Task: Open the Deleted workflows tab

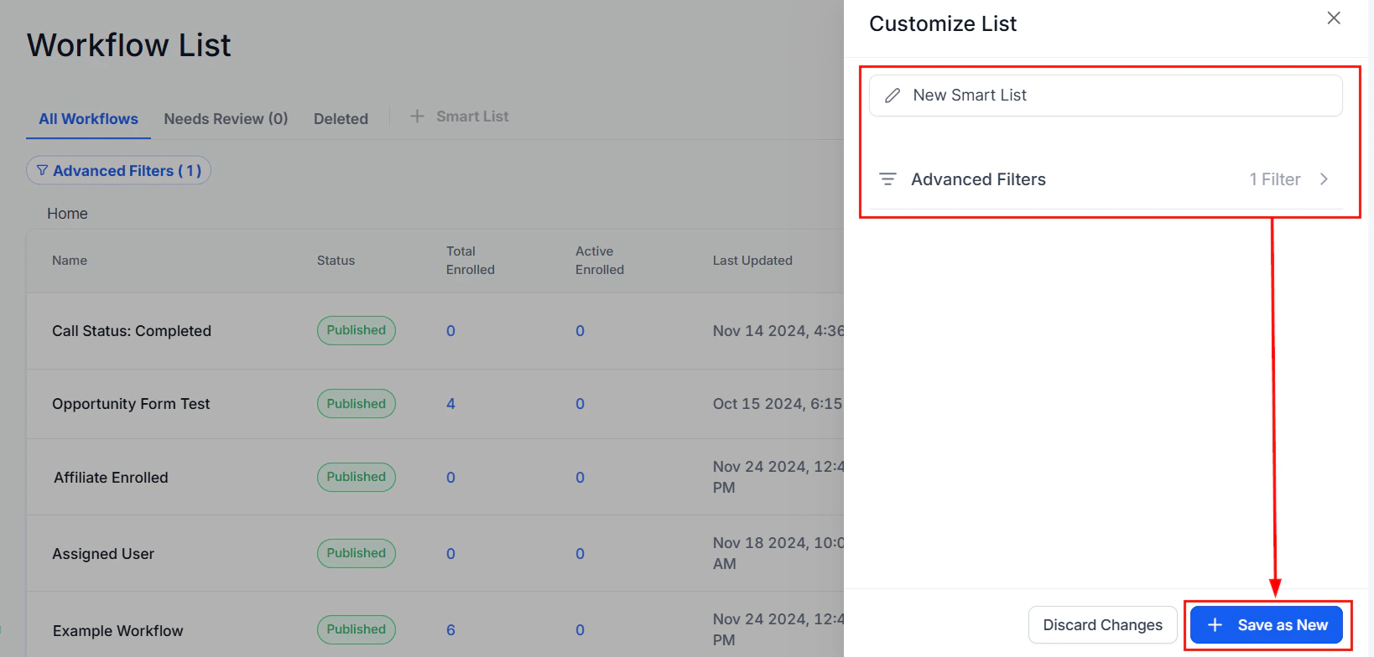Action: click(x=341, y=119)
